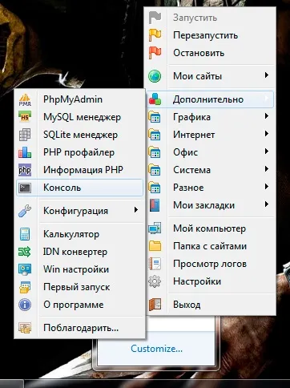Click the bar chart PHP profiler icon

coord(25,152)
